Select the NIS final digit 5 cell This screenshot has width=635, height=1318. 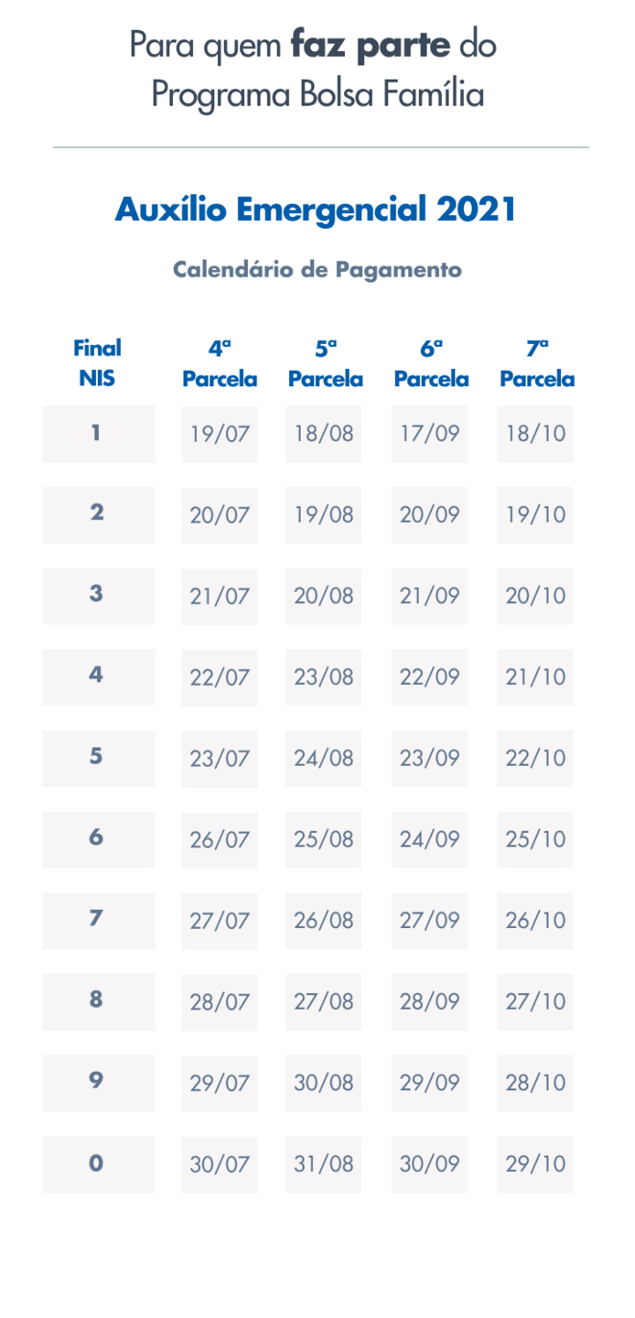[x=98, y=758]
